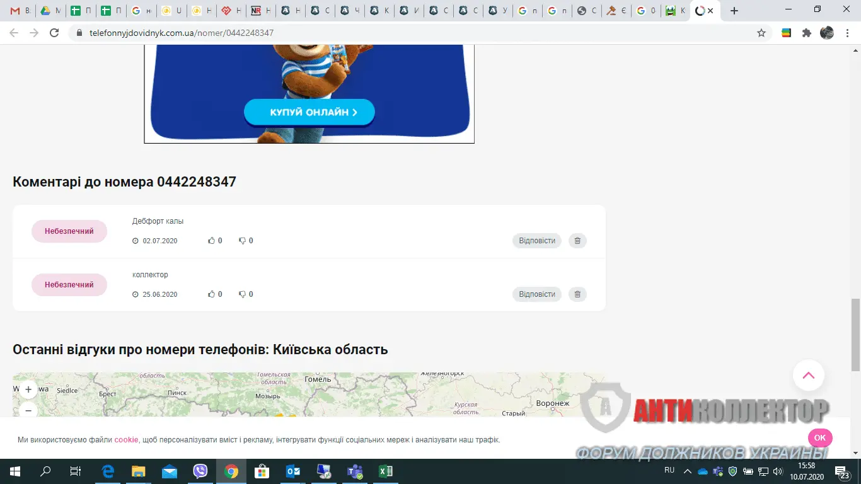
Task: Click inside the browser address bar
Action: [x=252, y=32]
